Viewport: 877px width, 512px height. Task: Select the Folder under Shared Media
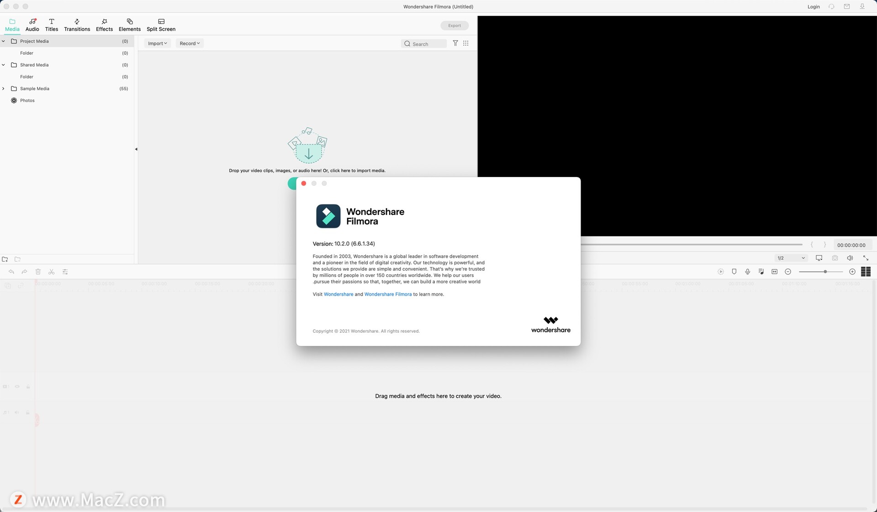tap(67, 77)
